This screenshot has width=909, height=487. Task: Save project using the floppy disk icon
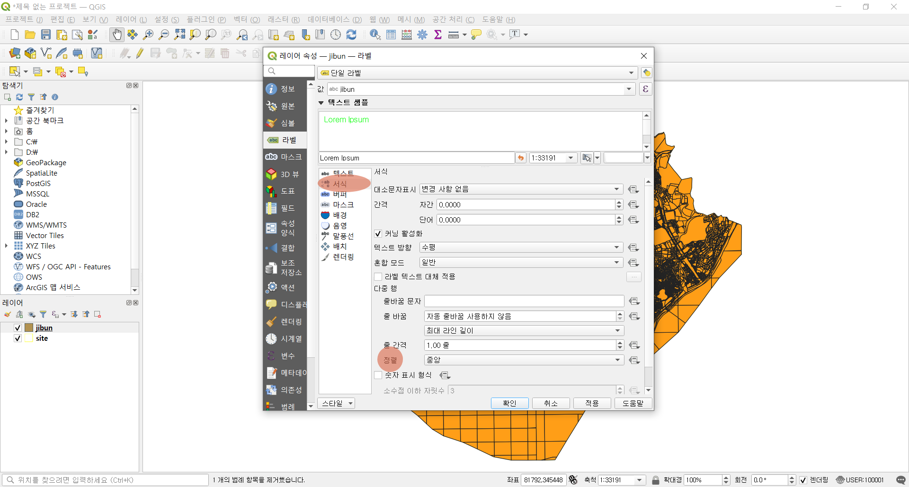point(46,35)
